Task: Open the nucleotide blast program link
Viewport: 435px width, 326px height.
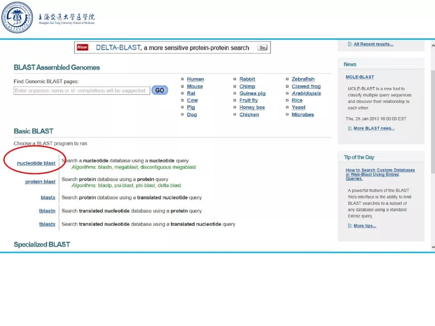Action: pyautogui.click(x=36, y=163)
